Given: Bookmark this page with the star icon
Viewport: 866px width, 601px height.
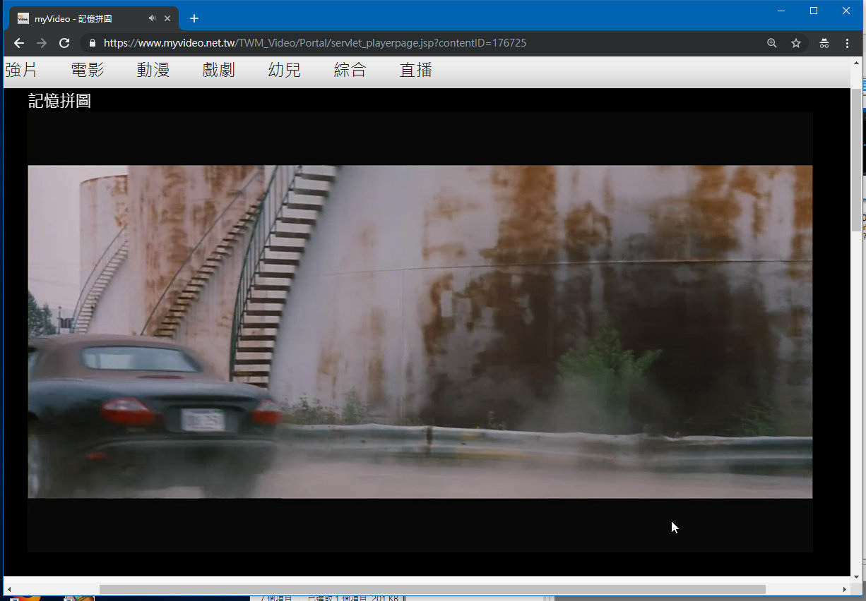Looking at the screenshot, I should click(796, 43).
